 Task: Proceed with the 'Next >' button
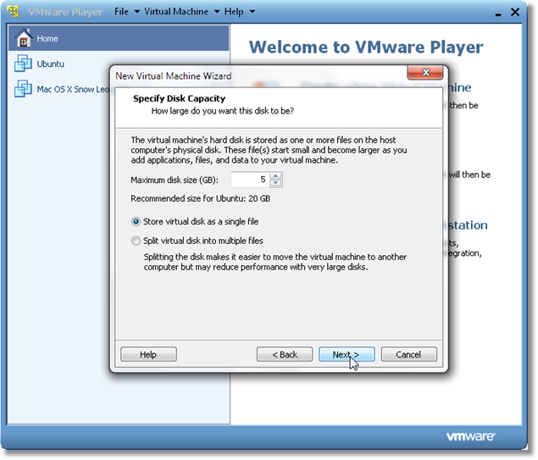pos(347,354)
